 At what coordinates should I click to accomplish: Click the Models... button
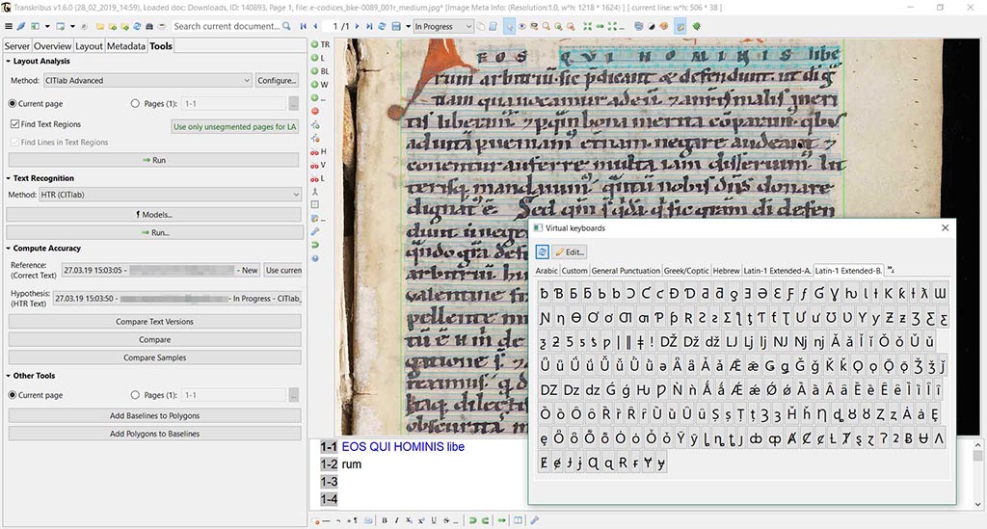[x=154, y=215]
